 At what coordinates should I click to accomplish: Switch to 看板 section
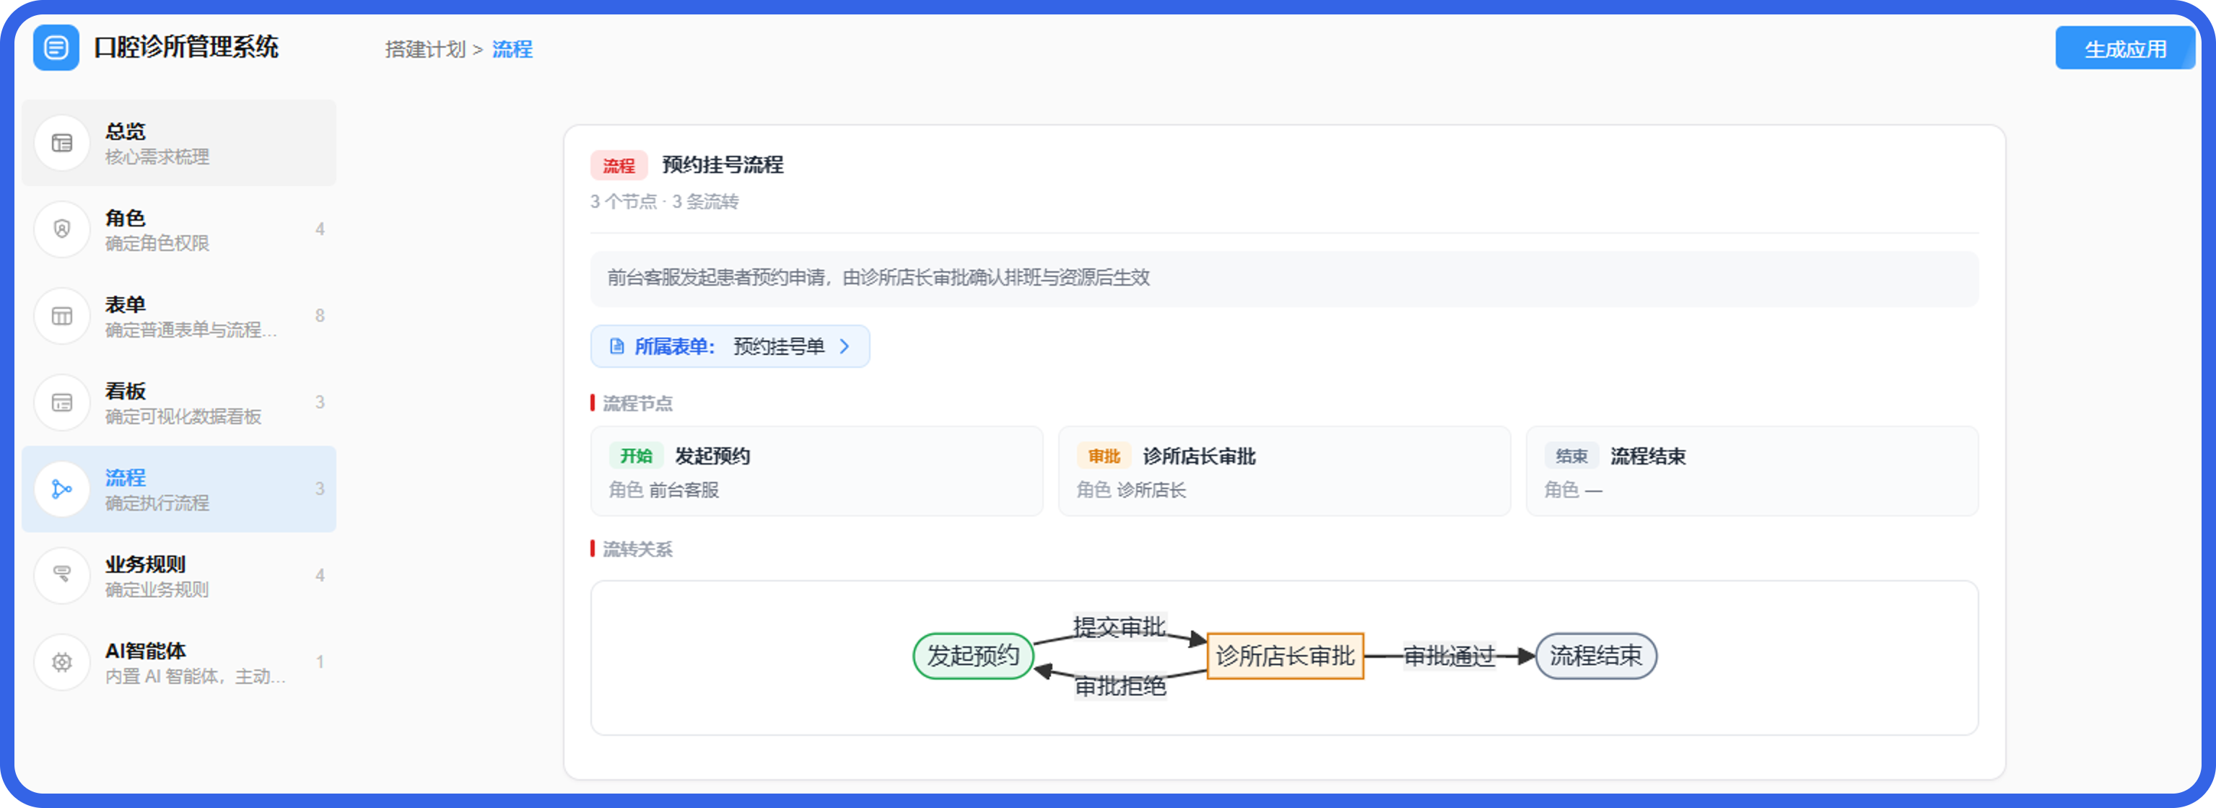(179, 403)
